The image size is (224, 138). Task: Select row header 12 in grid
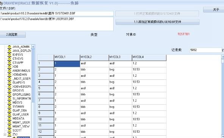(x=46, y=132)
